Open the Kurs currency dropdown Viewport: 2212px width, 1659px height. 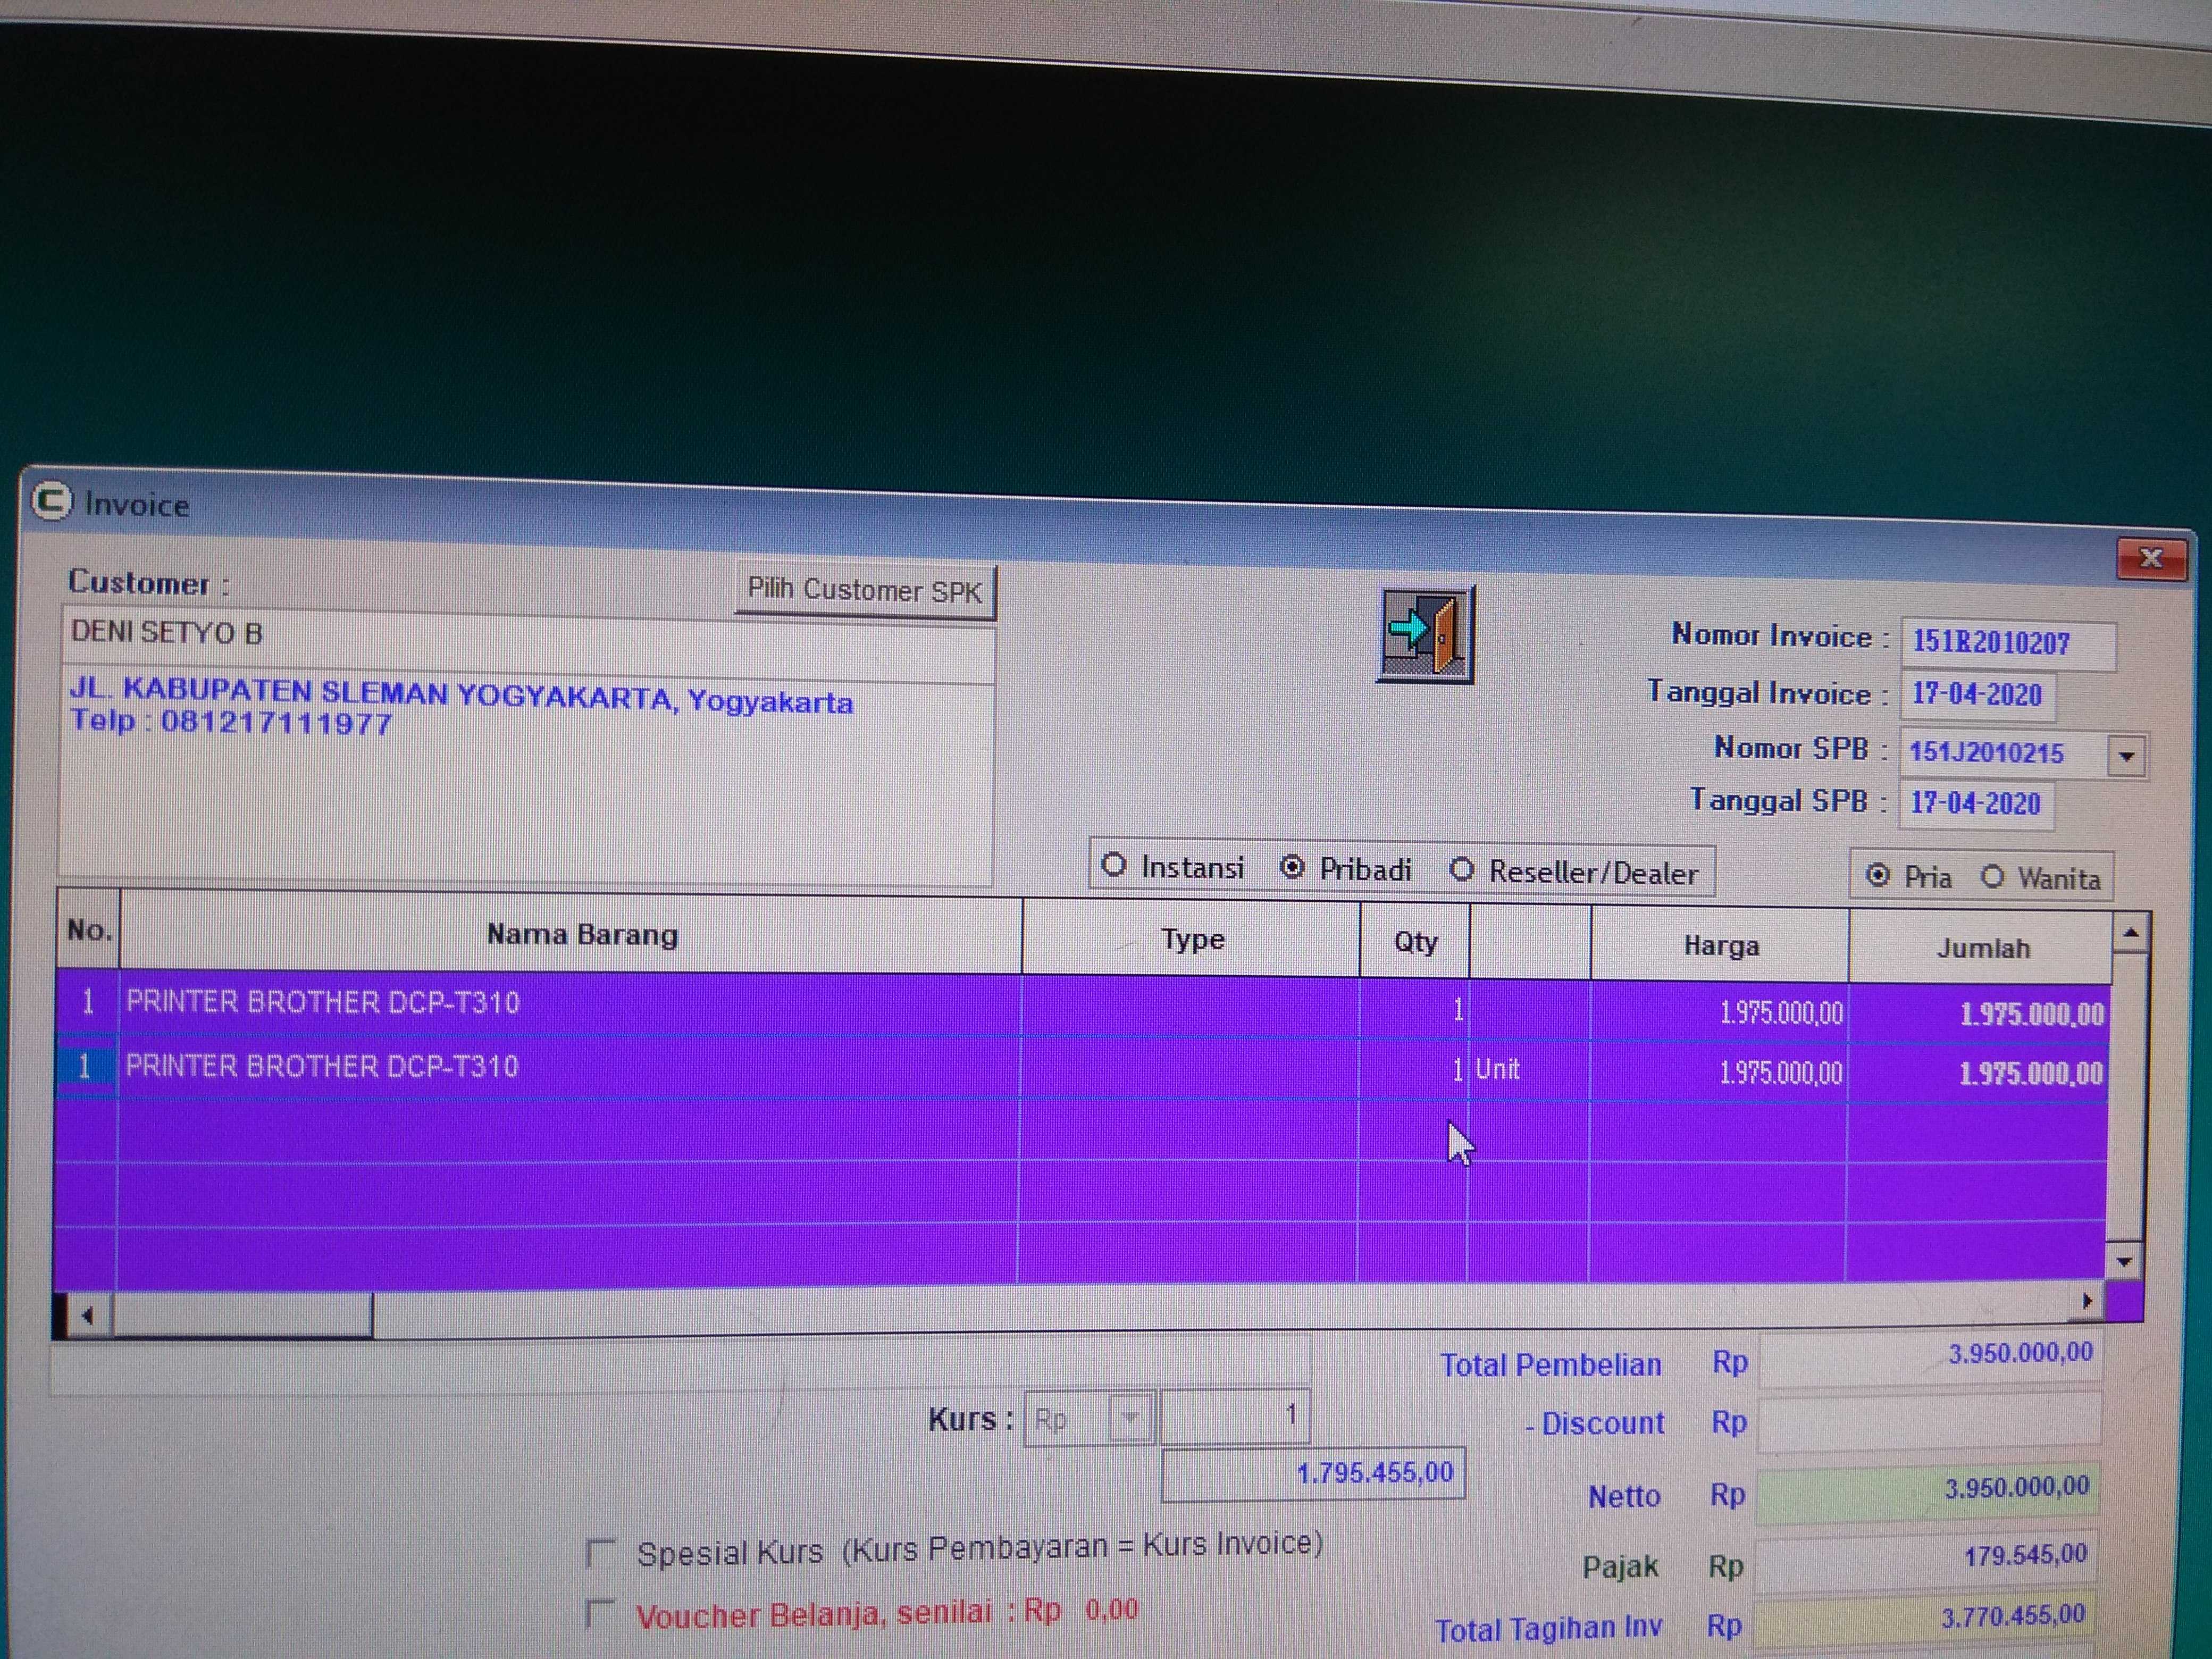pyautogui.click(x=1131, y=1418)
